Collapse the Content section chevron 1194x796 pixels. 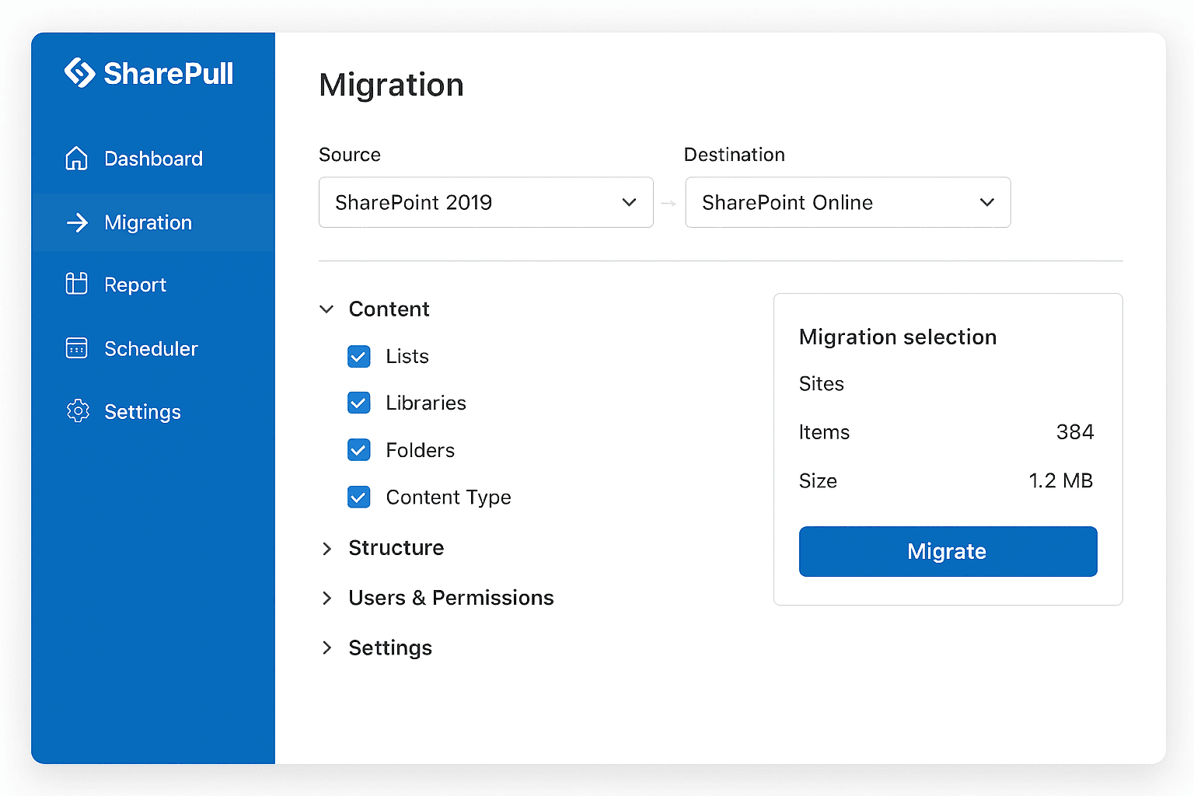coord(326,309)
